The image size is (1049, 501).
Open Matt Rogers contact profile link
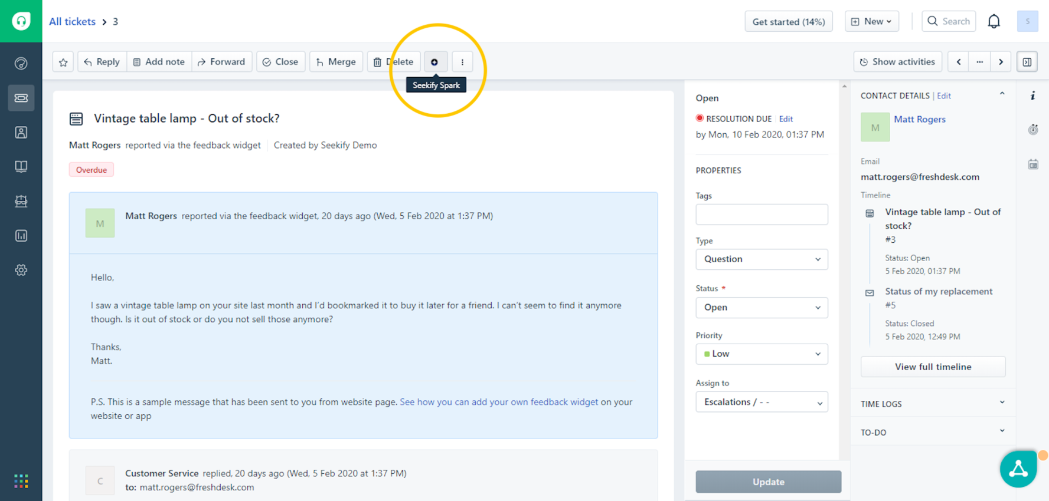pyautogui.click(x=919, y=119)
